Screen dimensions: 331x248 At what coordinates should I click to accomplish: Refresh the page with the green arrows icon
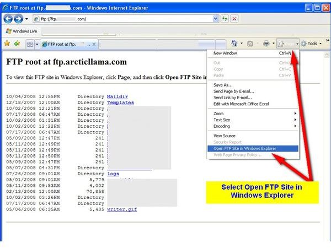pos(225,19)
